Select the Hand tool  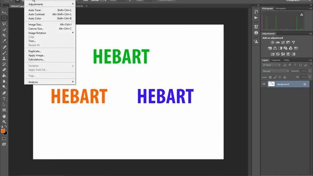[x=4, y=116]
